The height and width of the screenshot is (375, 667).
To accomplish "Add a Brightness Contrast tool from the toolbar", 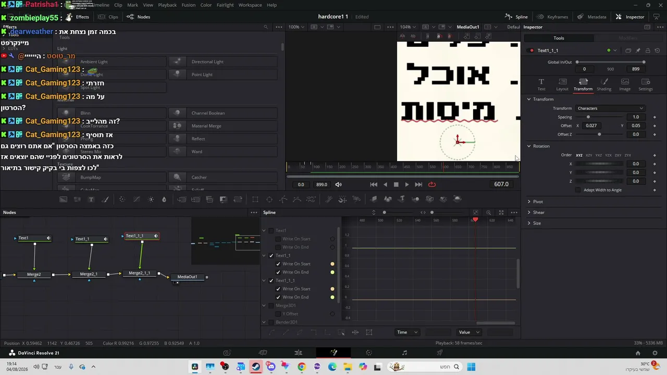I will point(151,199).
